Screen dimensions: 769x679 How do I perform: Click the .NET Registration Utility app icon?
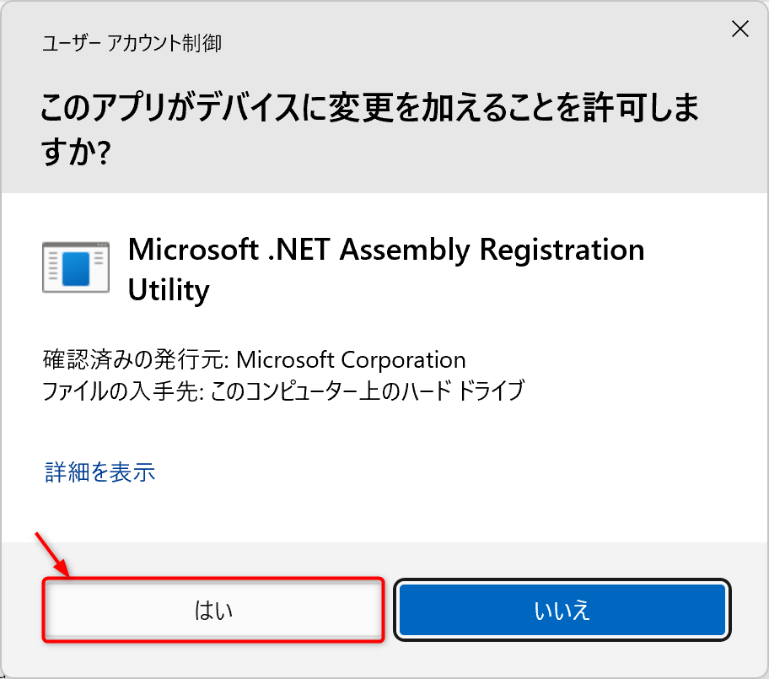(x=76, y=267)
